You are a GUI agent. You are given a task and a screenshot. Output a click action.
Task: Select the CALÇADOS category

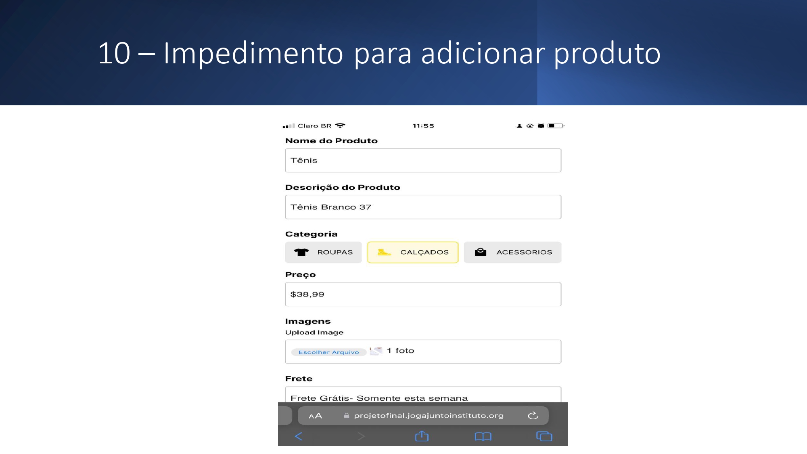click(x=413, y=252)
